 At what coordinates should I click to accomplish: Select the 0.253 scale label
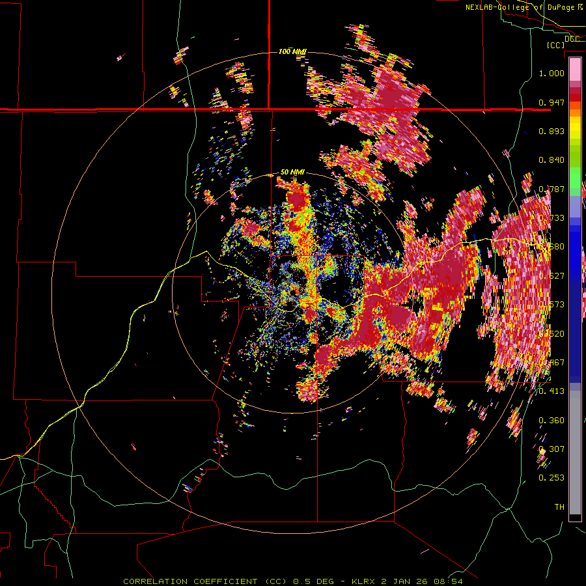(x=551, y=478)
